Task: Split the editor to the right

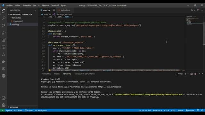Action: 198,10
